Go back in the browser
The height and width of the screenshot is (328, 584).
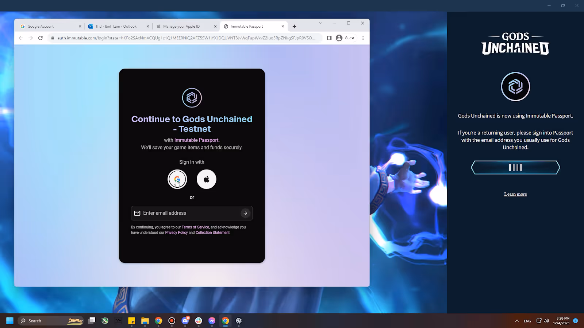pos(21,38)
